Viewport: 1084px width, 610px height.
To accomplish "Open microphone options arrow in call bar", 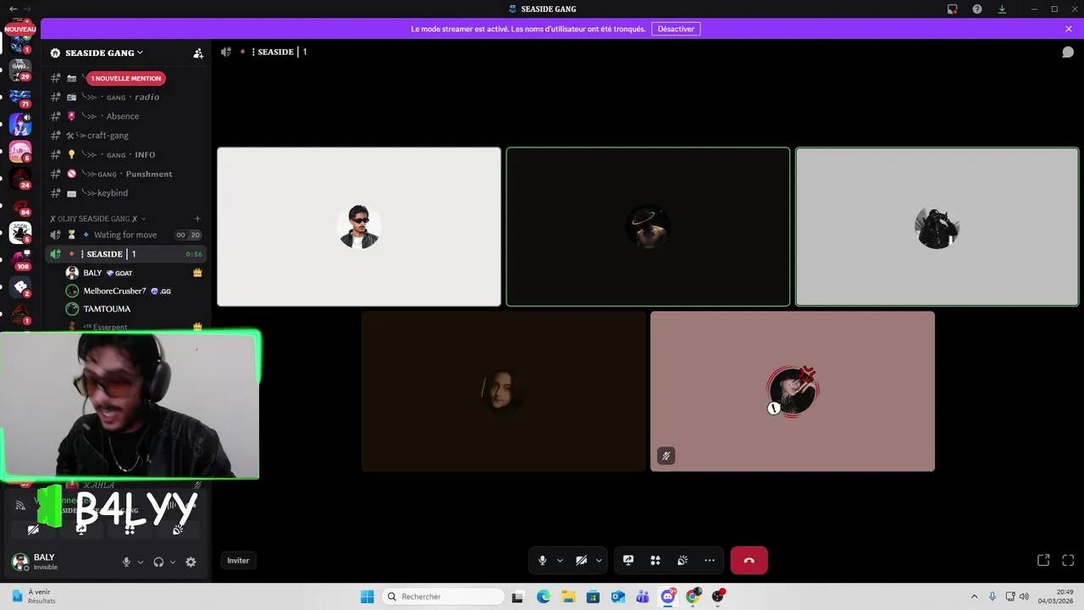I will point(560,560).
